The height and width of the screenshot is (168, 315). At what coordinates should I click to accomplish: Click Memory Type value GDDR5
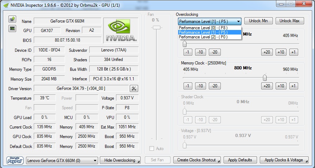[x=49, y=69]
